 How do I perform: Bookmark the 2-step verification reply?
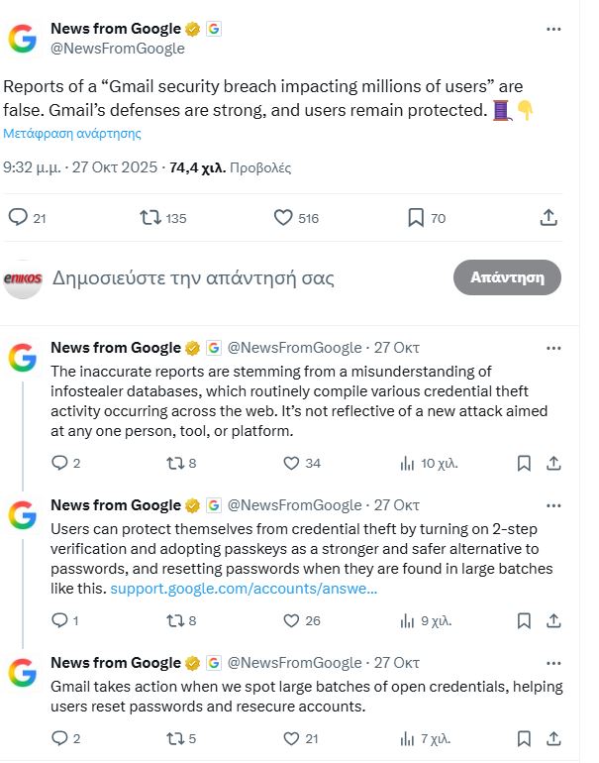click(525, 621)
